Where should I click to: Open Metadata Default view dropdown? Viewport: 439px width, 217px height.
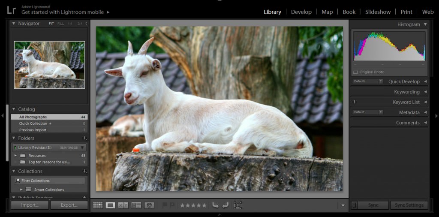[x=367, y=112]
